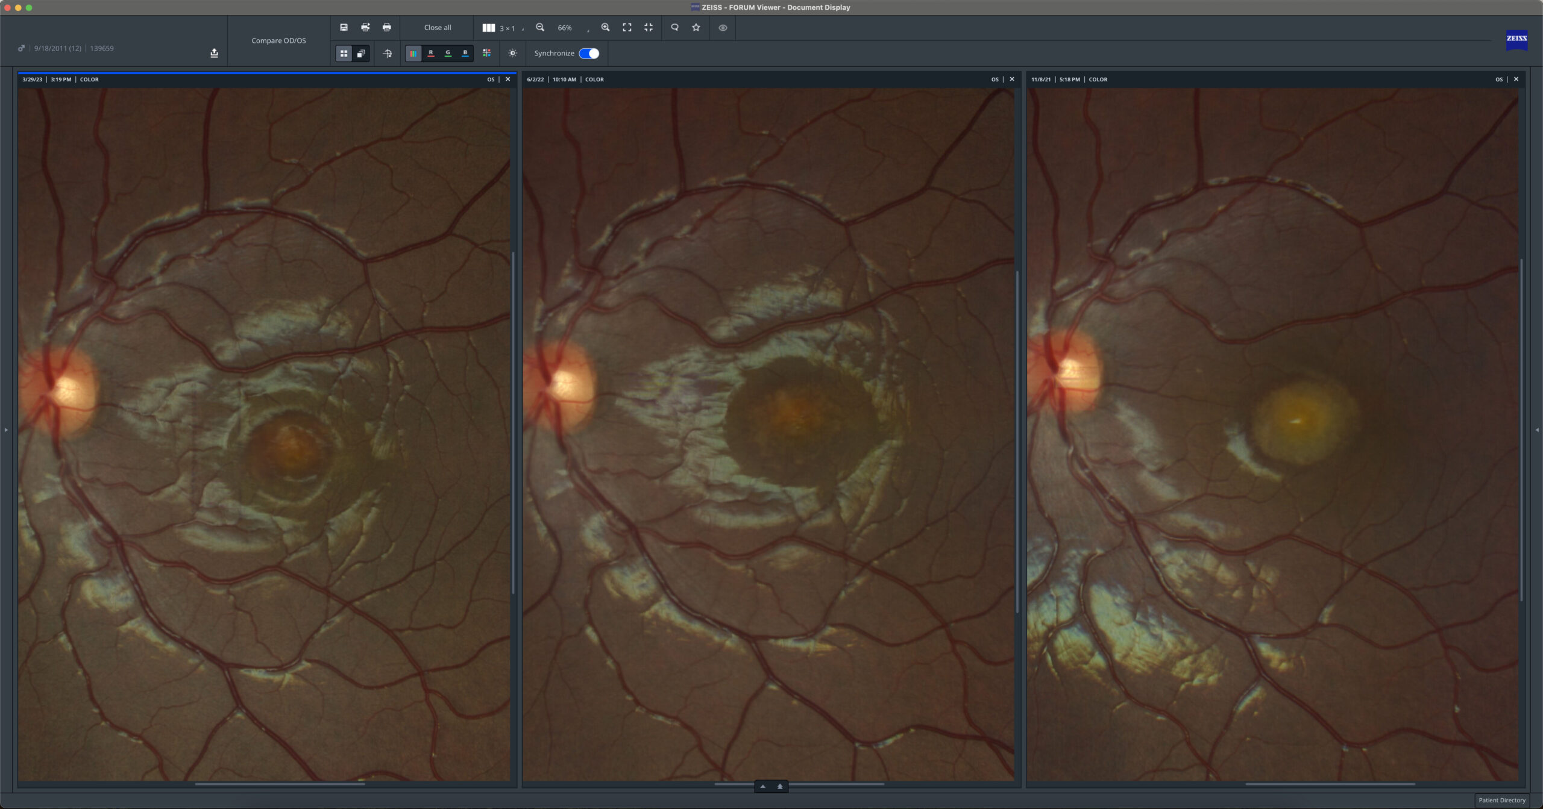The height and width of the screenshot is (809, 1543).
Task: Click OS label on the 11/8/21 panel
Action: click(x=1499, y=80)
